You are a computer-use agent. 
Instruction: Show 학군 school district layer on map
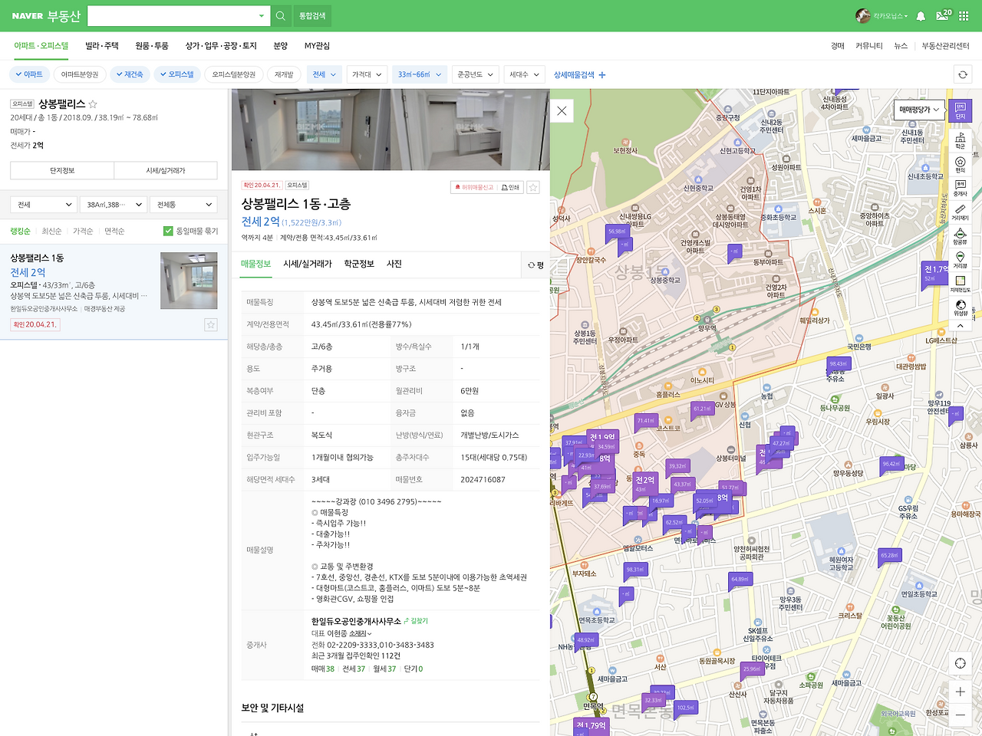point(960,140)
